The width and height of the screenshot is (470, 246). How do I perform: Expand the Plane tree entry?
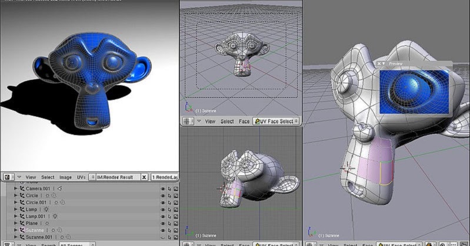[x=15, y=223]
